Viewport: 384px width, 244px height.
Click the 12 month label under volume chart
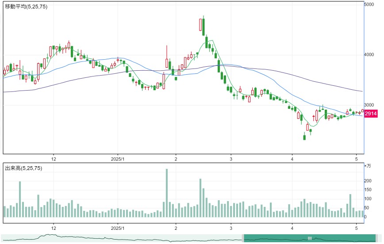click(54, 229)
